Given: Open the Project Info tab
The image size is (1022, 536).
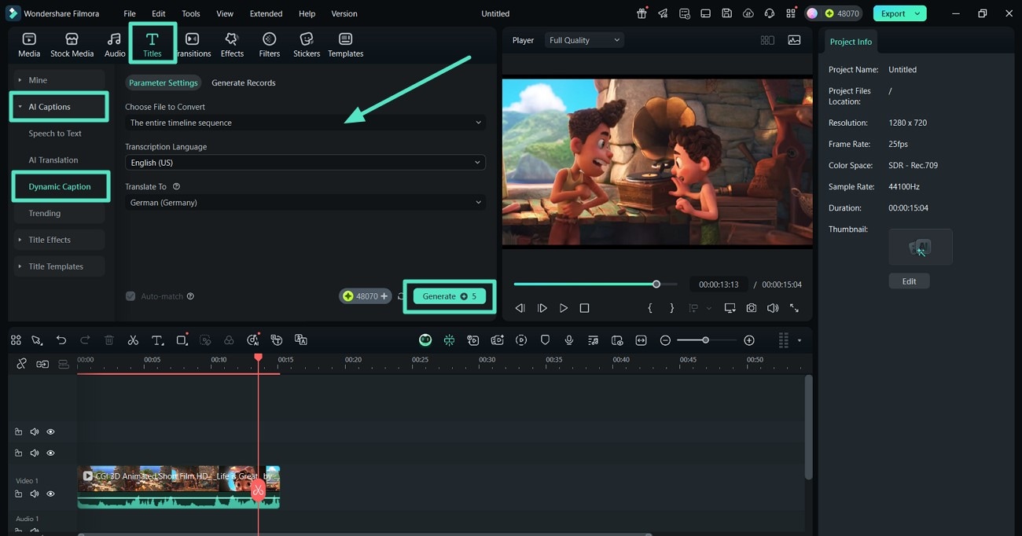Looking at the screenshot, I should (851, 42).
